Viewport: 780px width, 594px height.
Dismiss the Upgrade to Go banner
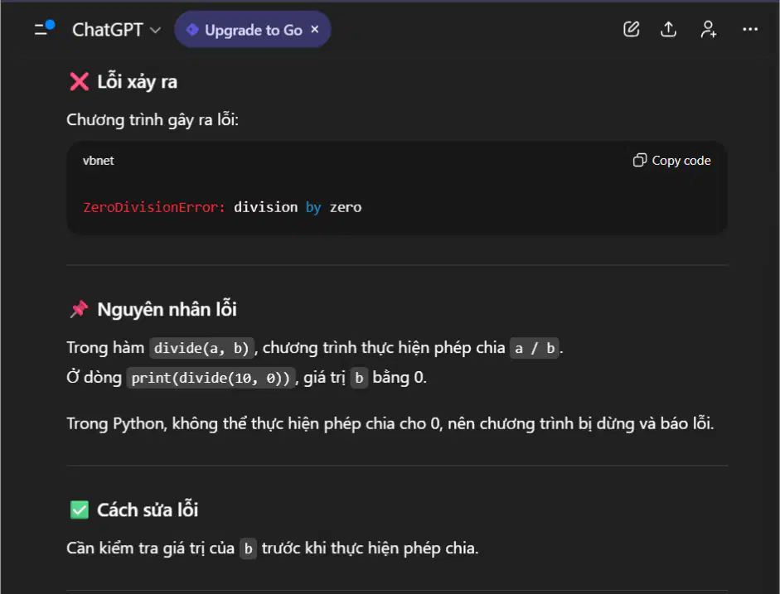click(x=314, y=29)
